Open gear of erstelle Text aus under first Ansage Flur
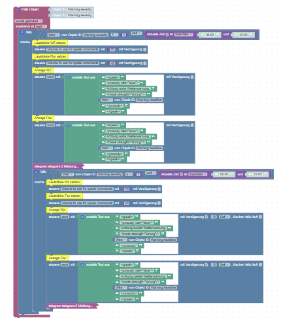This screenshot has width=281, height=322. (68, 125)
